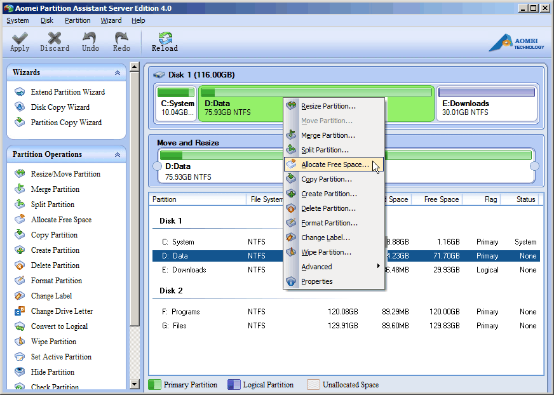Click the Redo arrow icon

(x=121, y=39)
